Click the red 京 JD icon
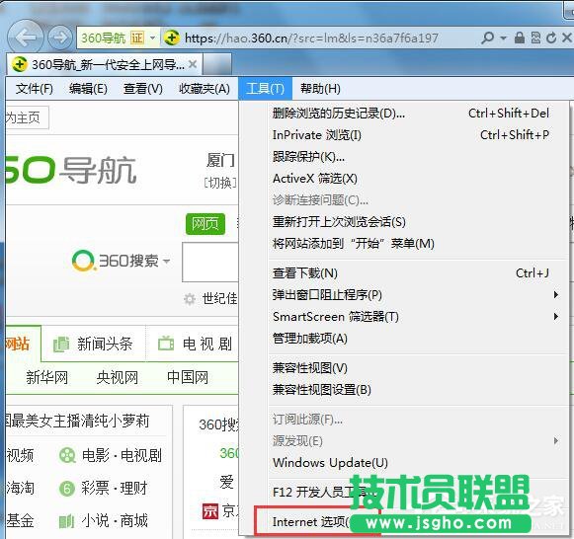 210,511
